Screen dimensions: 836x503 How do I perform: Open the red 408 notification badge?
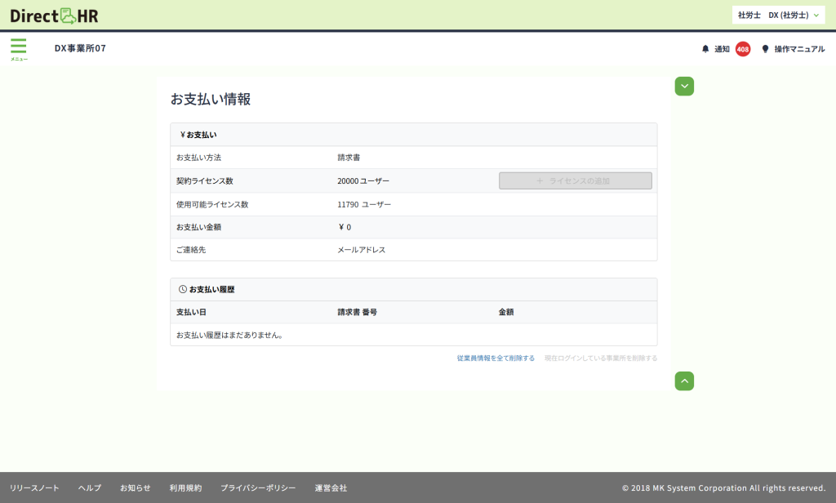(x=743, y=49)
